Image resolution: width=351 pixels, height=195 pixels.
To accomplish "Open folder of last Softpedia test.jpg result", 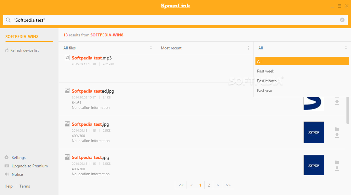I will point(337,162).
